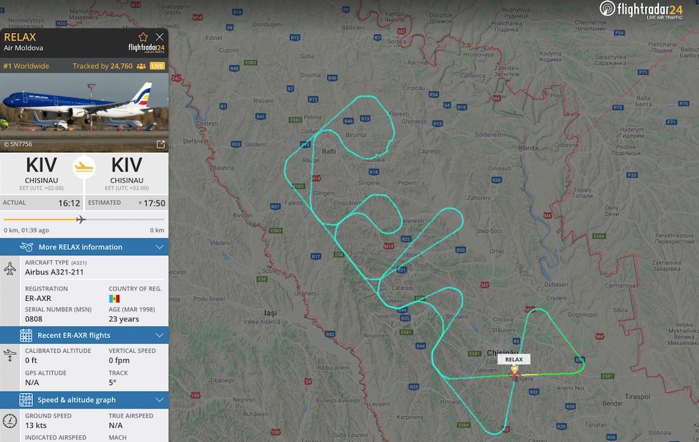Click the departure KIV Chisinau airport
The height and width of the screenshot is (442, 699).
pos(41,173)
